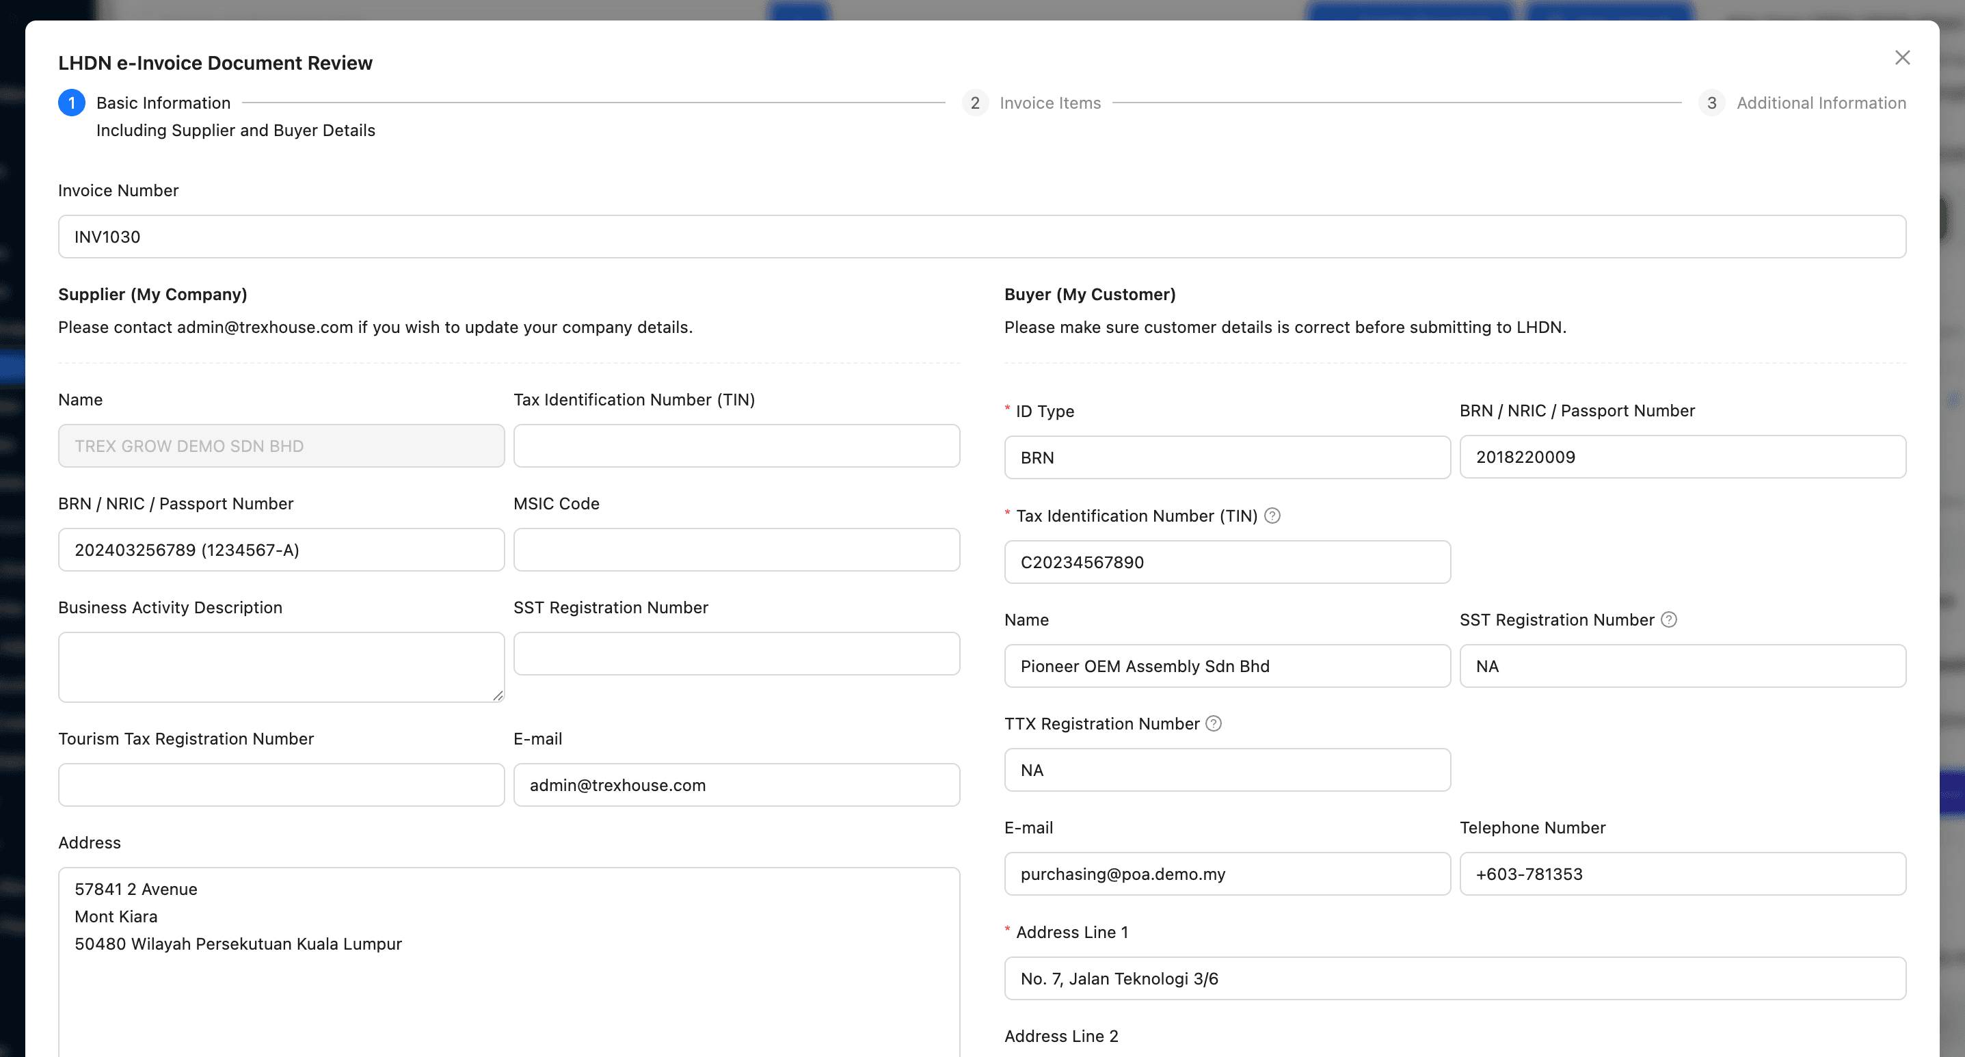Click the Tourism Tax Registration Number field
Viewport: 1965px width, 1057px height.
tap(281, 785)
